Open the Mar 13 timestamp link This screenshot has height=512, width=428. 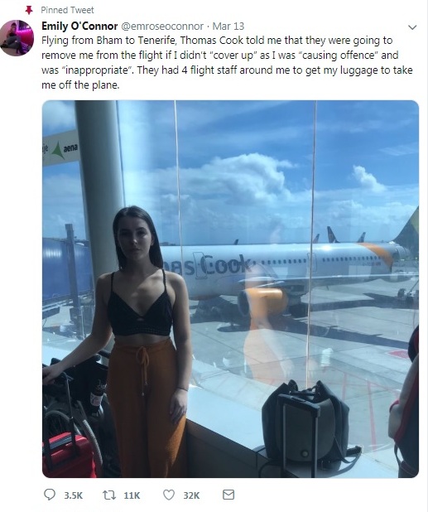(x=228, y=27)
